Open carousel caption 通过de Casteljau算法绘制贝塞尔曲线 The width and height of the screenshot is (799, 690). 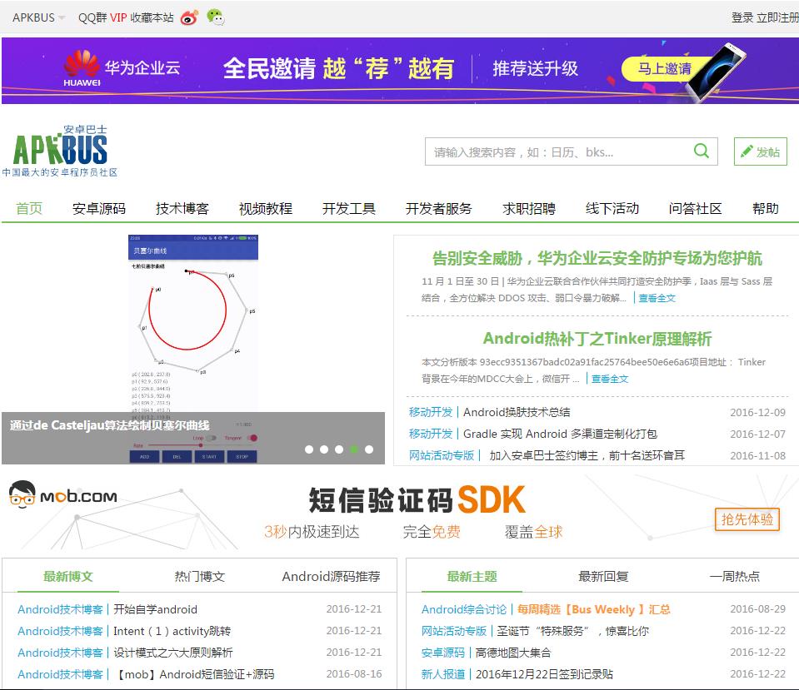(x=109, y=425)
